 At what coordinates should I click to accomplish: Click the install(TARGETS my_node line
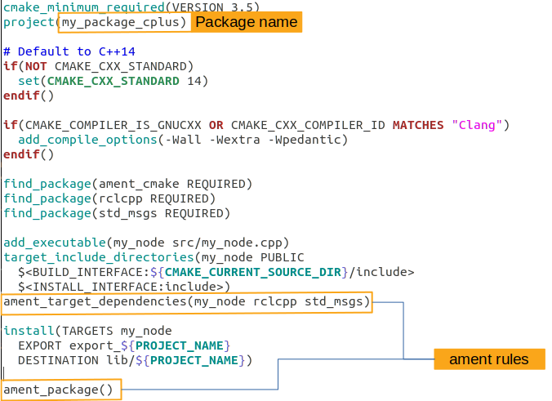[87, 331]
